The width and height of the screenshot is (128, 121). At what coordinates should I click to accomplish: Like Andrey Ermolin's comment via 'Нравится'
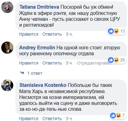coord(29,63)
